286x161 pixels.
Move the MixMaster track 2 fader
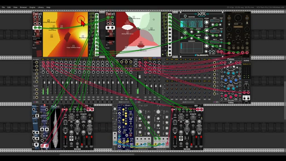49,83
